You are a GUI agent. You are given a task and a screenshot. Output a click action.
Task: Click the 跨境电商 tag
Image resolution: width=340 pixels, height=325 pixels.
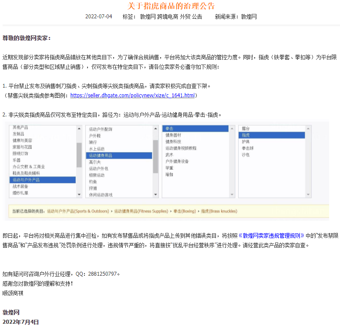tap(168, 17)
